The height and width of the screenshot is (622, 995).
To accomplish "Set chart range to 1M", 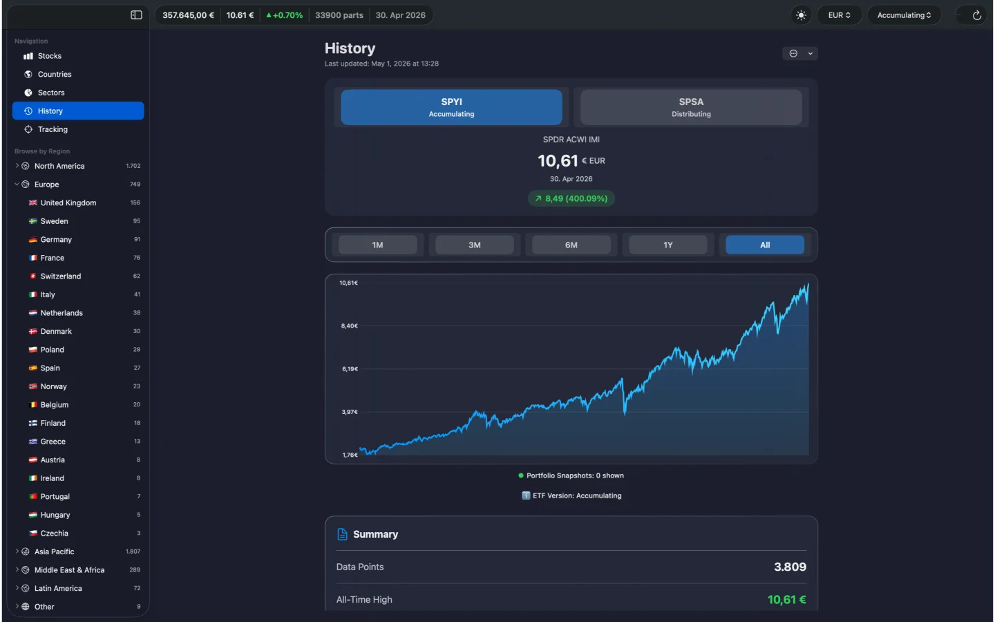I will coord(378,245).
